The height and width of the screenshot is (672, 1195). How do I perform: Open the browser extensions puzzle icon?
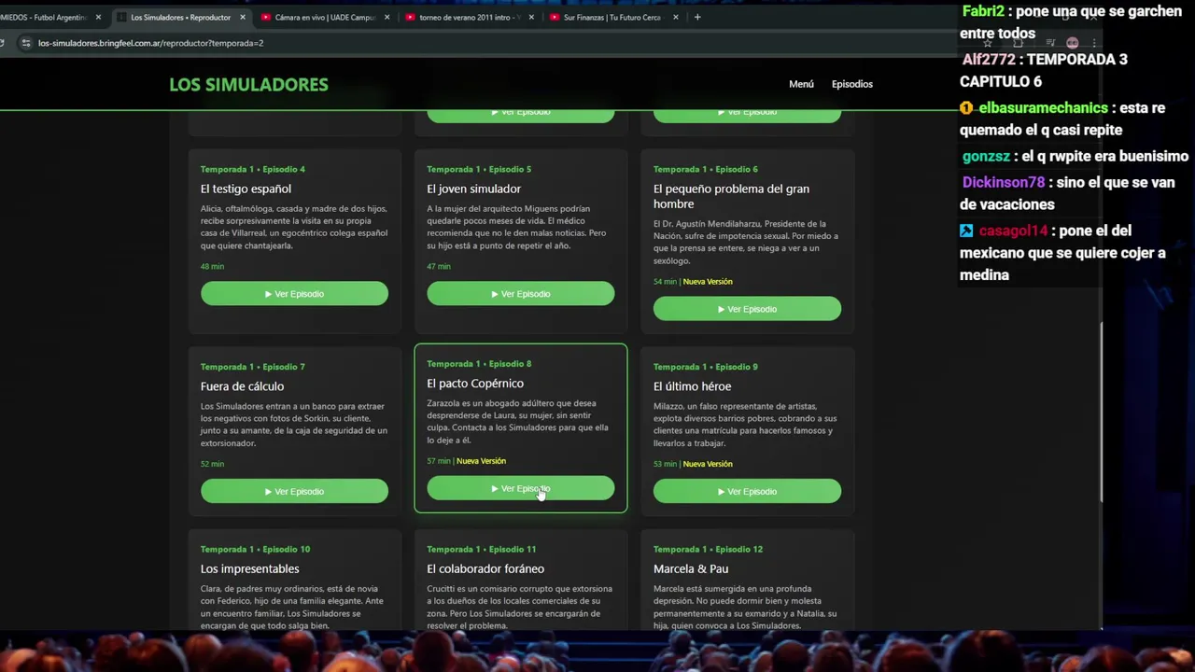[1019, 43]
